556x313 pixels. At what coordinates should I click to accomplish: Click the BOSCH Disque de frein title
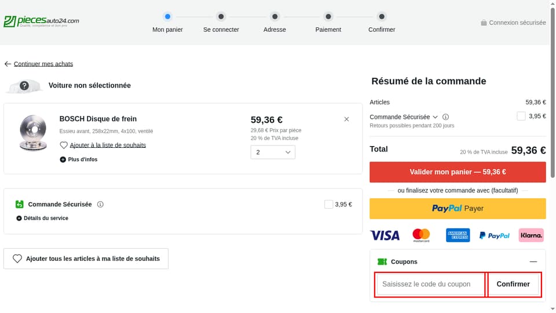point(98,119)
